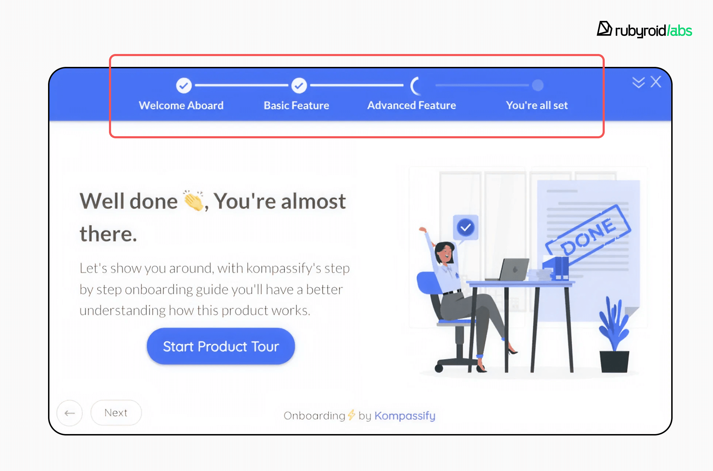The height and width of the screenshot is (471, 713).
Task: Select the You're all set step label
Action: pyautogui.click(x=537, y=105)
